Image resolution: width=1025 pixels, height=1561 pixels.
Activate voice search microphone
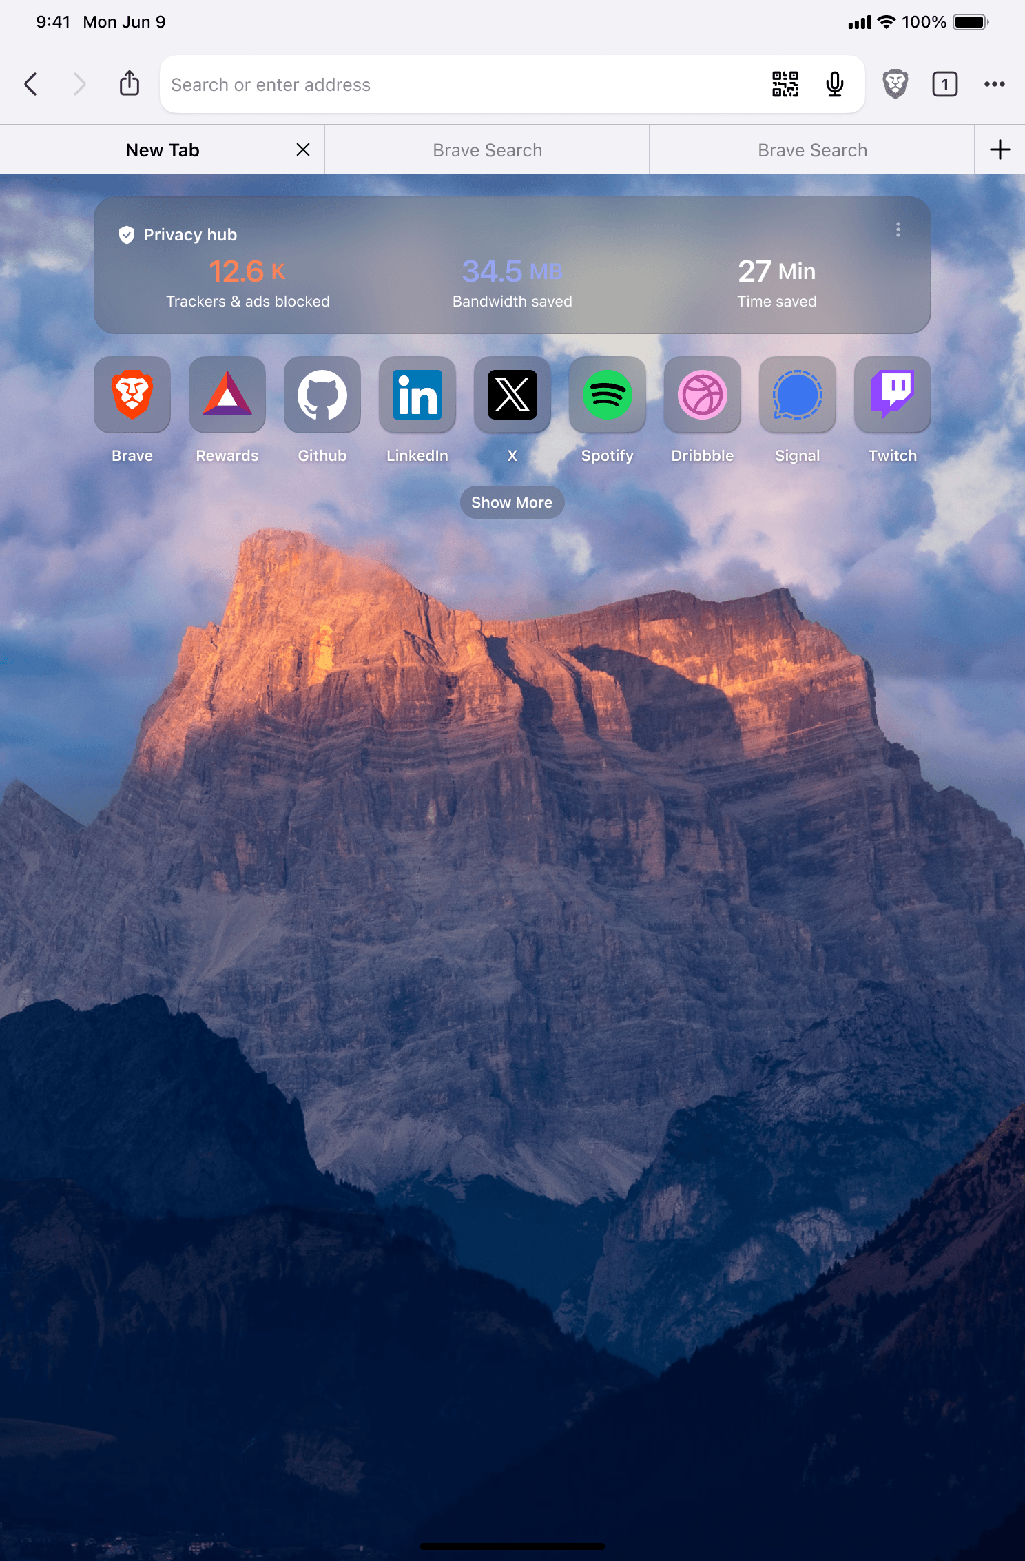click(x=834, y=84)
